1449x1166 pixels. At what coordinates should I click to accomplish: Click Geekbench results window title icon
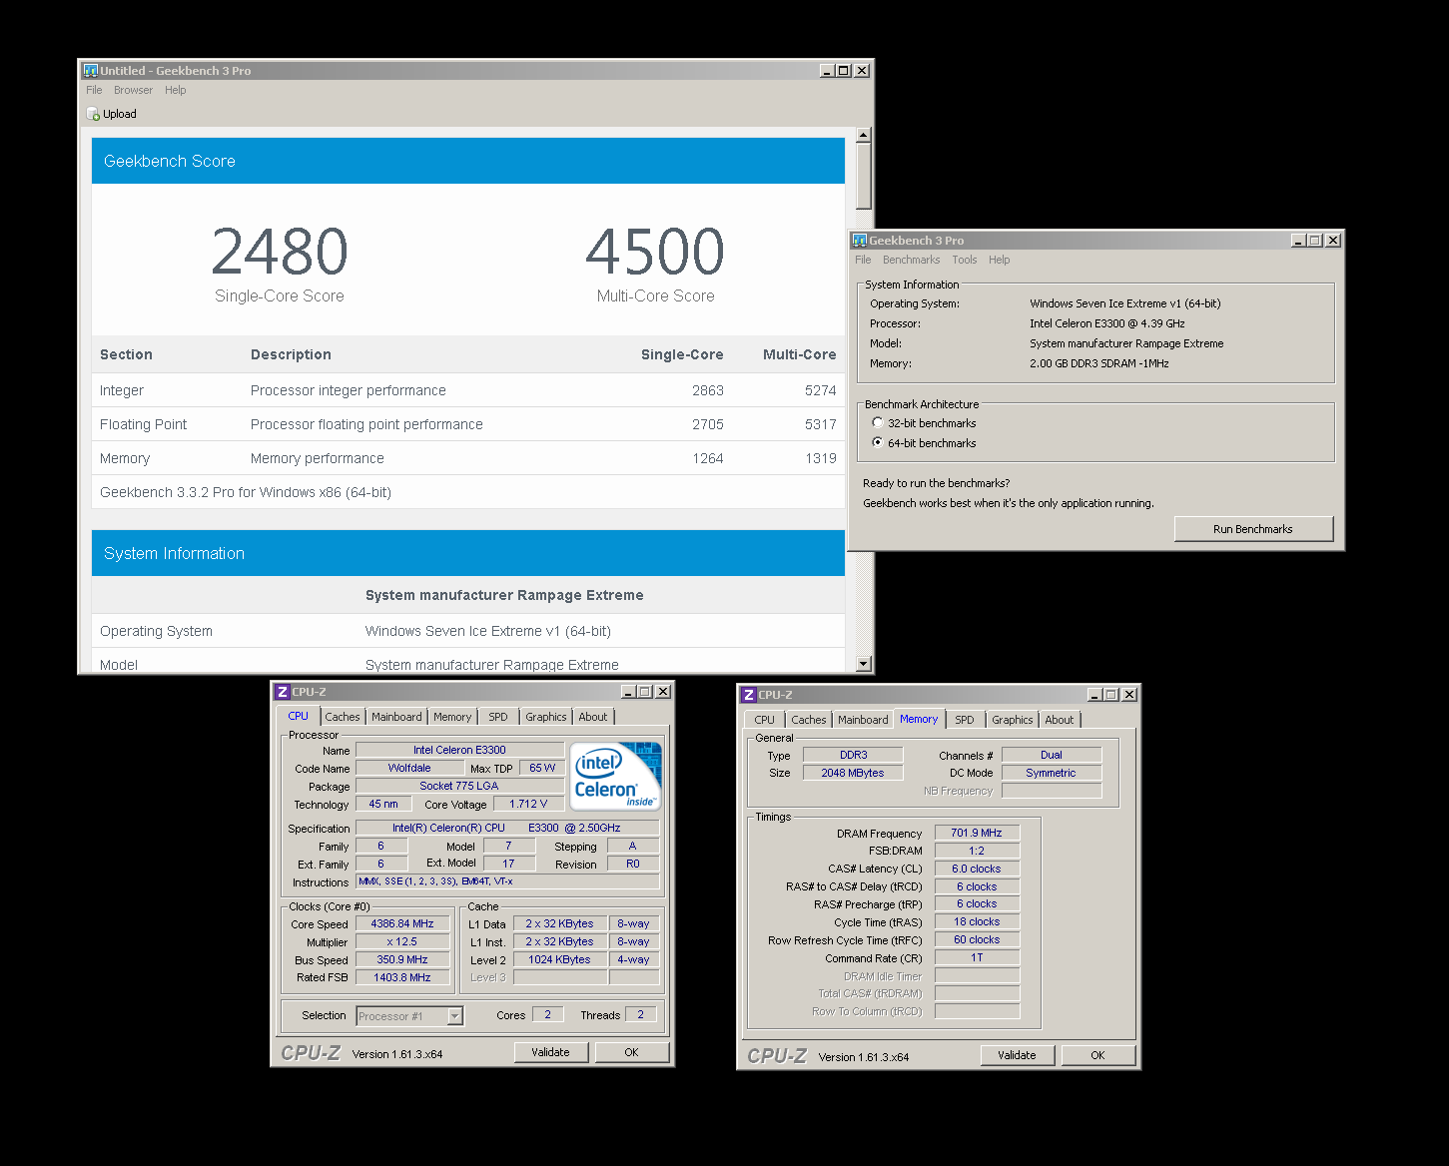[91, 71]
